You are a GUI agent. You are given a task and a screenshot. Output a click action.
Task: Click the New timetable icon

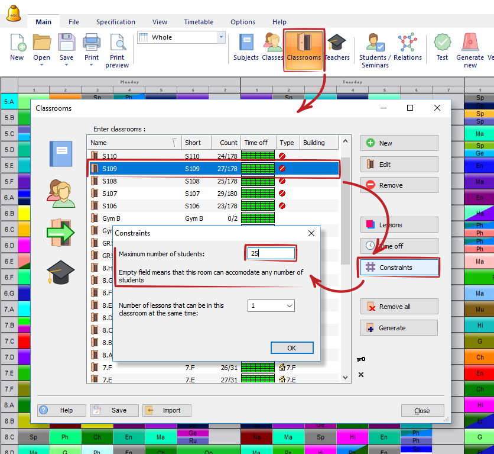[17, 43]
